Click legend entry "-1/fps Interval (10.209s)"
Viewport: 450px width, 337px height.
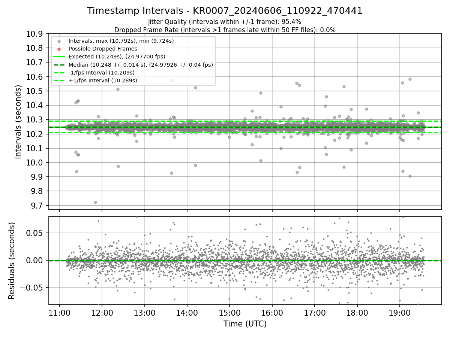point(102,73)
